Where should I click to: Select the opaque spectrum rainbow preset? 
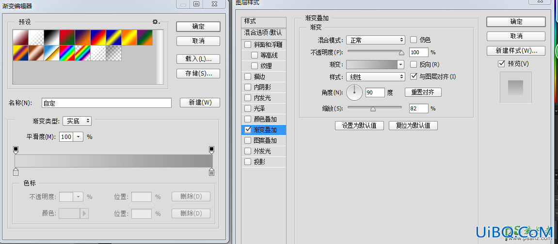(67, 53)
